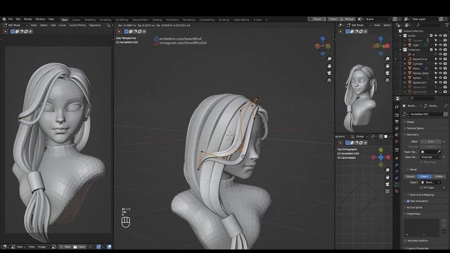Enable the Fill Caps checkbox
450x253 pixels.
pos(421,188)
